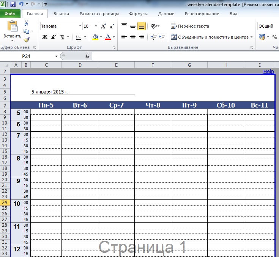Click the Insert Function fx icon
279x257 pixels.
[87, 56]
